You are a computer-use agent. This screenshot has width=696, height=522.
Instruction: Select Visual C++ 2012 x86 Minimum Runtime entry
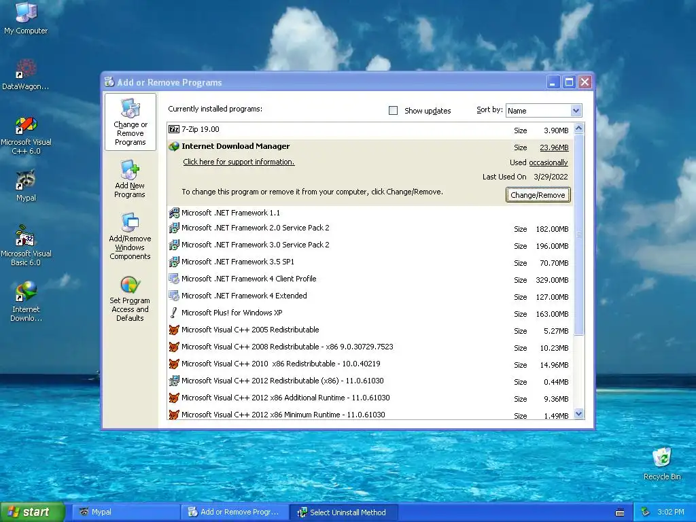[x=283, y=415]
